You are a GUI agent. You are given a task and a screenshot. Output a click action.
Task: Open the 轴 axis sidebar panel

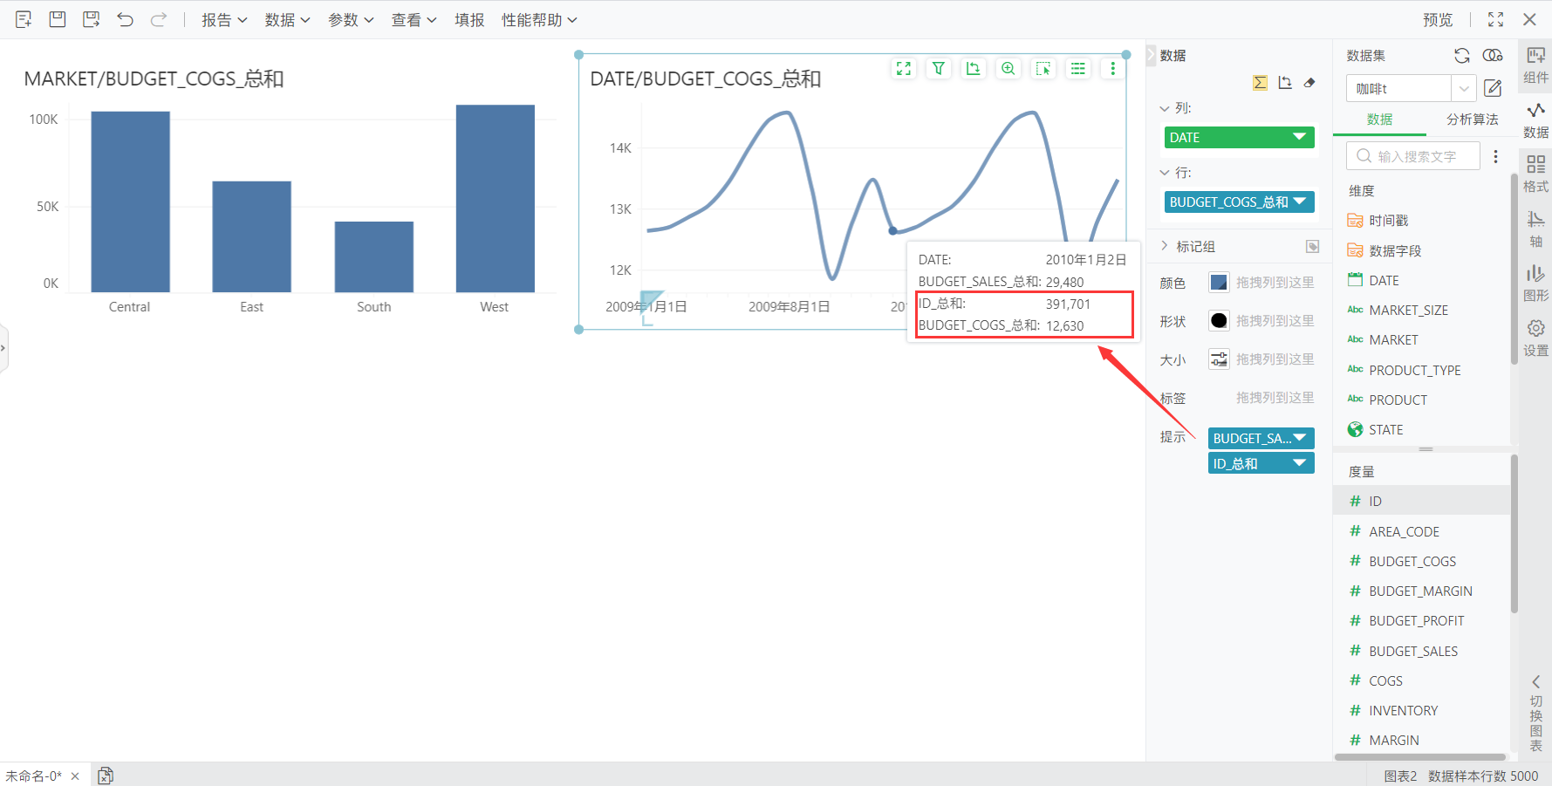click(1535, 229)
